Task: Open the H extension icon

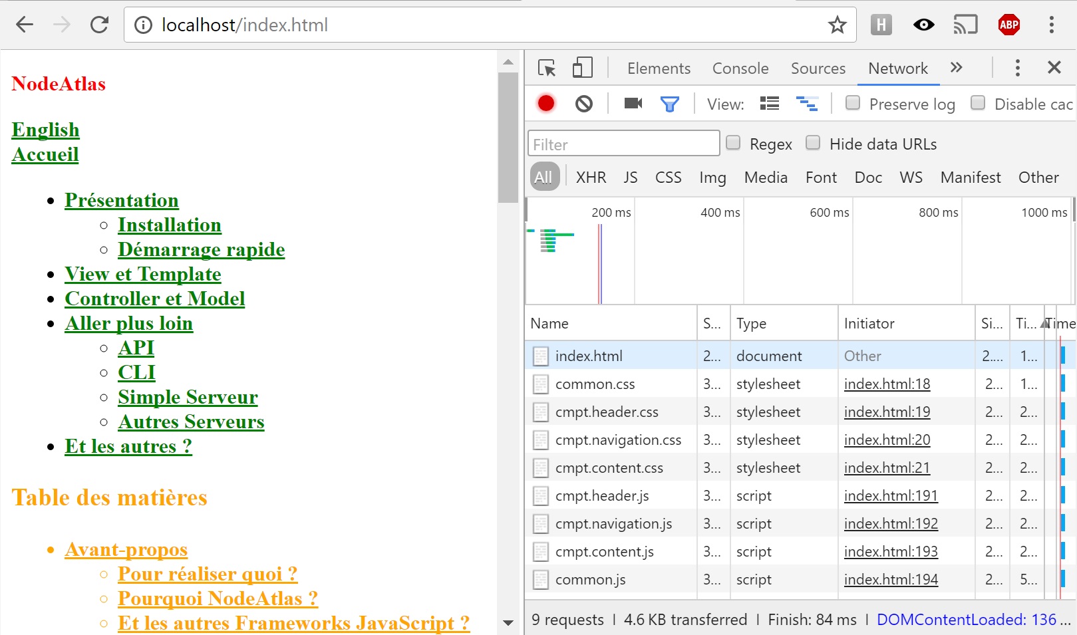Action: [x=881, y=25]
